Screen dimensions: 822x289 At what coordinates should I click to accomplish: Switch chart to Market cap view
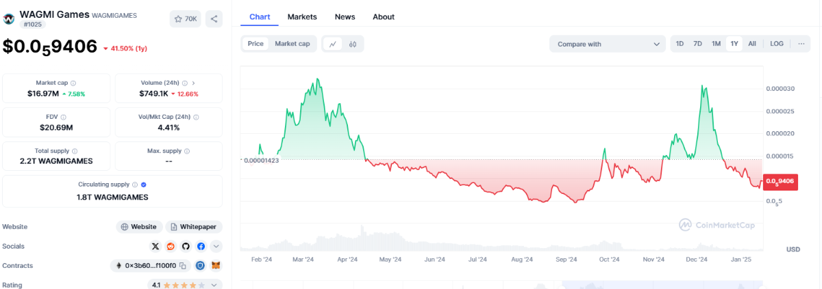[292, 44]
